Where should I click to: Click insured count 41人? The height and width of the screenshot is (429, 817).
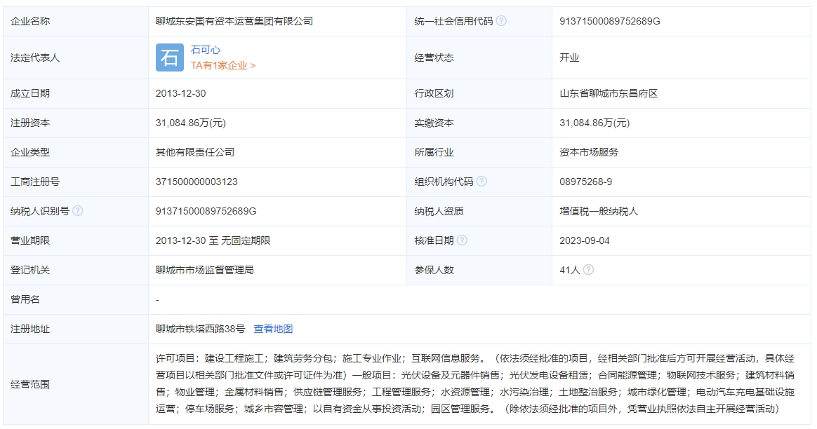pos(569,270)
